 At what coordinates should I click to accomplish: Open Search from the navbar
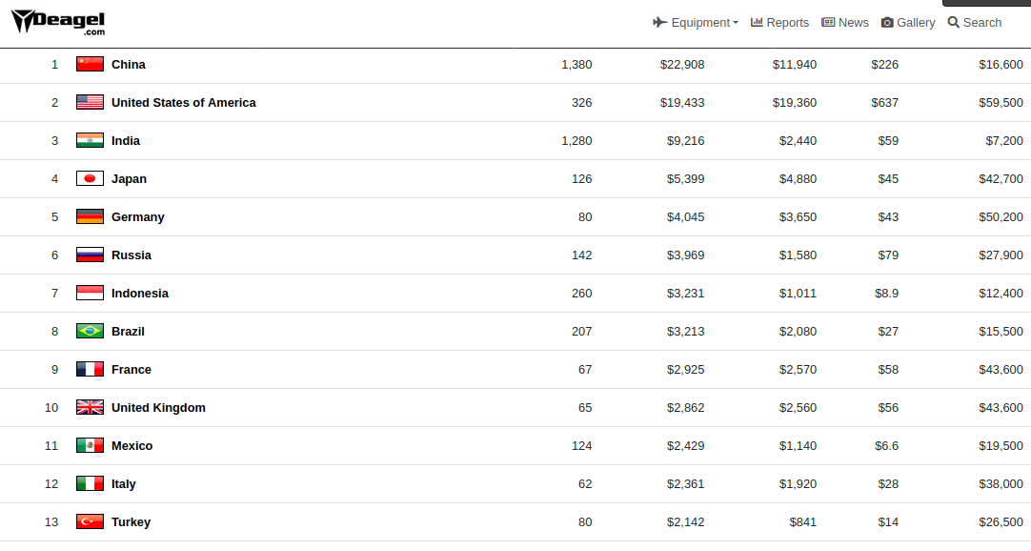[x=975, y=23]
